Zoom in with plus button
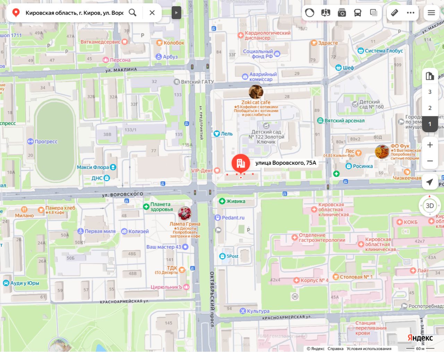This screenshot has height=352, width=444. point(430,145)
